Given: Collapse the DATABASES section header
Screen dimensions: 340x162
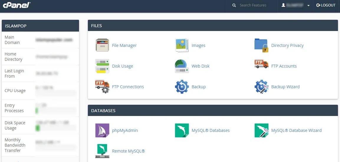Looking at the screenshot, I should pyautogui.click(x=213, y=111).
